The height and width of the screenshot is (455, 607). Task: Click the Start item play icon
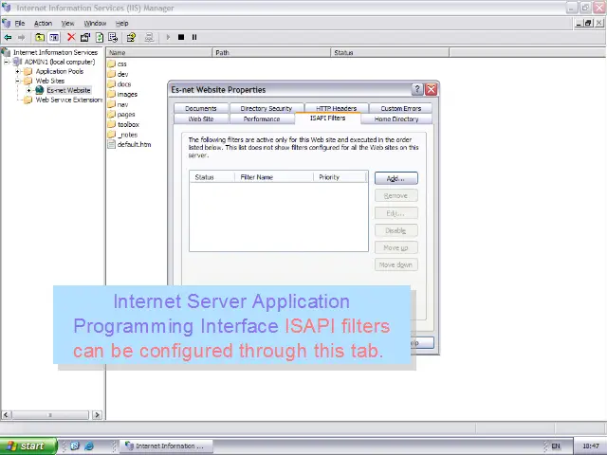(168, 37)
